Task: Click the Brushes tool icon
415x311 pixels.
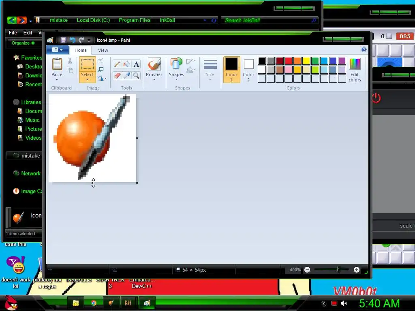Action: pos(154,64)
